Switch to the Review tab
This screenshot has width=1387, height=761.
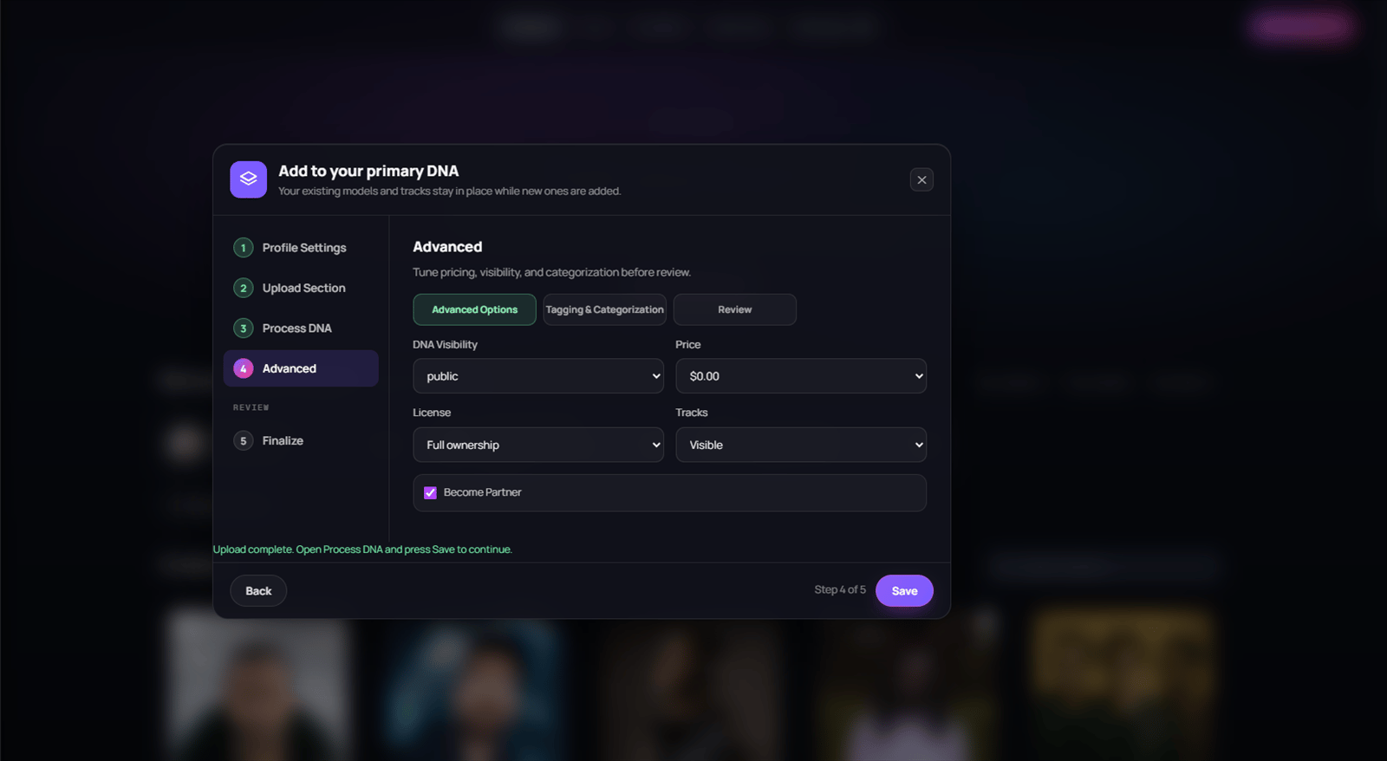pos(734,309)
